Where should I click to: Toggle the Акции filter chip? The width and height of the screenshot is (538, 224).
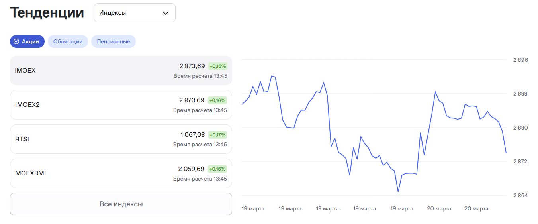coord(27,41)
